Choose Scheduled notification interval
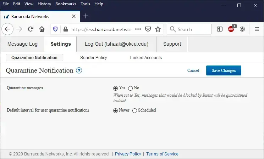 coord(134,110)
